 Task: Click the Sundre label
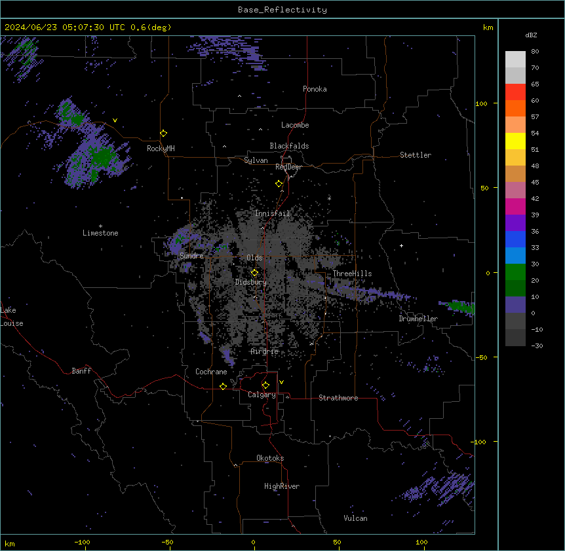click(x=191, y=256)
